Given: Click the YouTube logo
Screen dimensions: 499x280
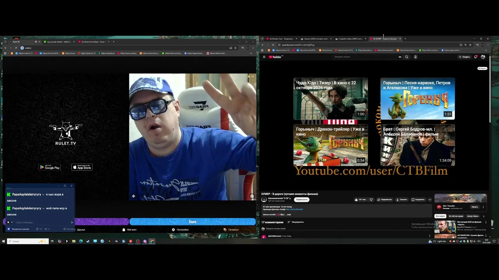Looking at the screenshot, I should (x=275, y=57).
